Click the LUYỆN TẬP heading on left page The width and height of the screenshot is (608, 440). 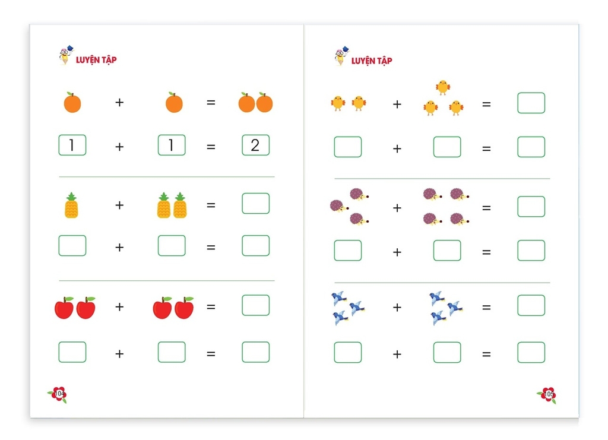[x=96, y=60]
